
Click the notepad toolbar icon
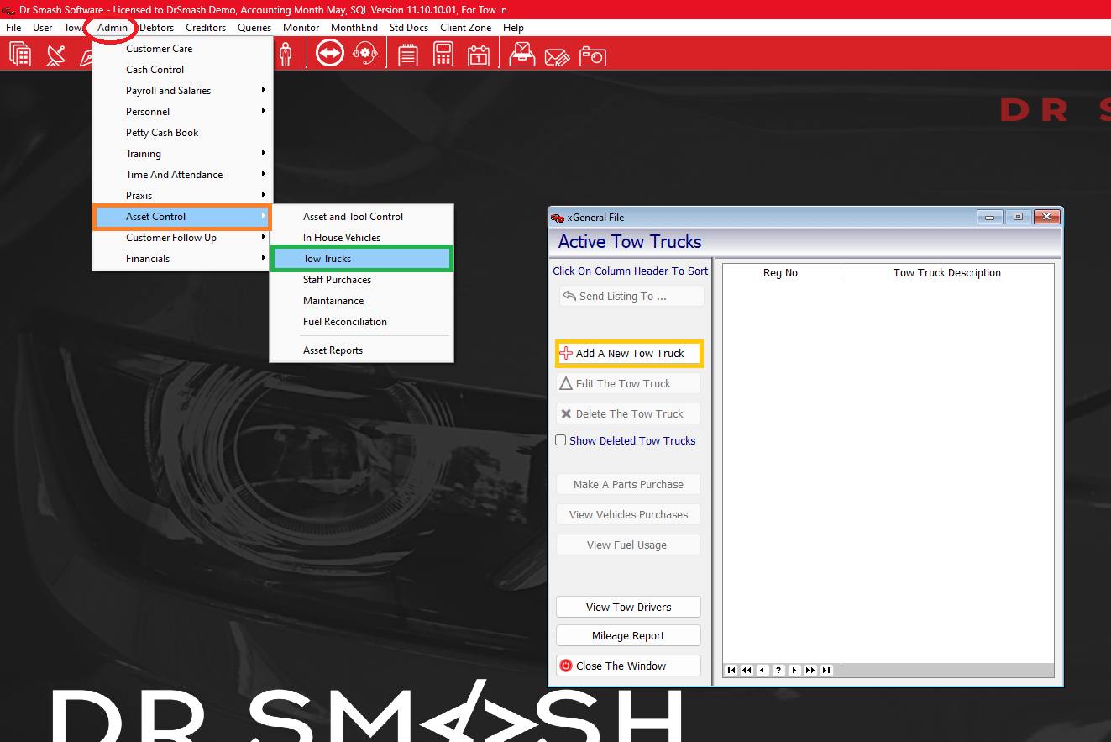click(x=407, y=53)
